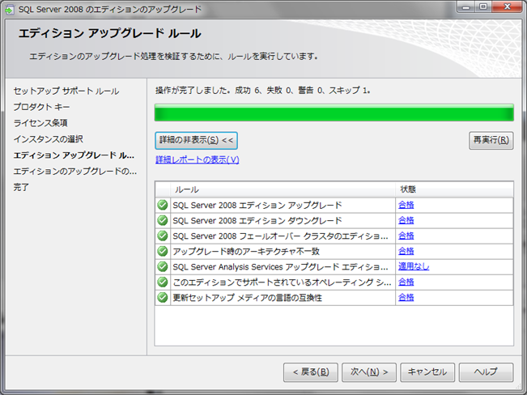Click rule text SQL Server 2008 エディション アップグレード
The width and height of the screenshot is (527, 395).
tap(257, 205)
